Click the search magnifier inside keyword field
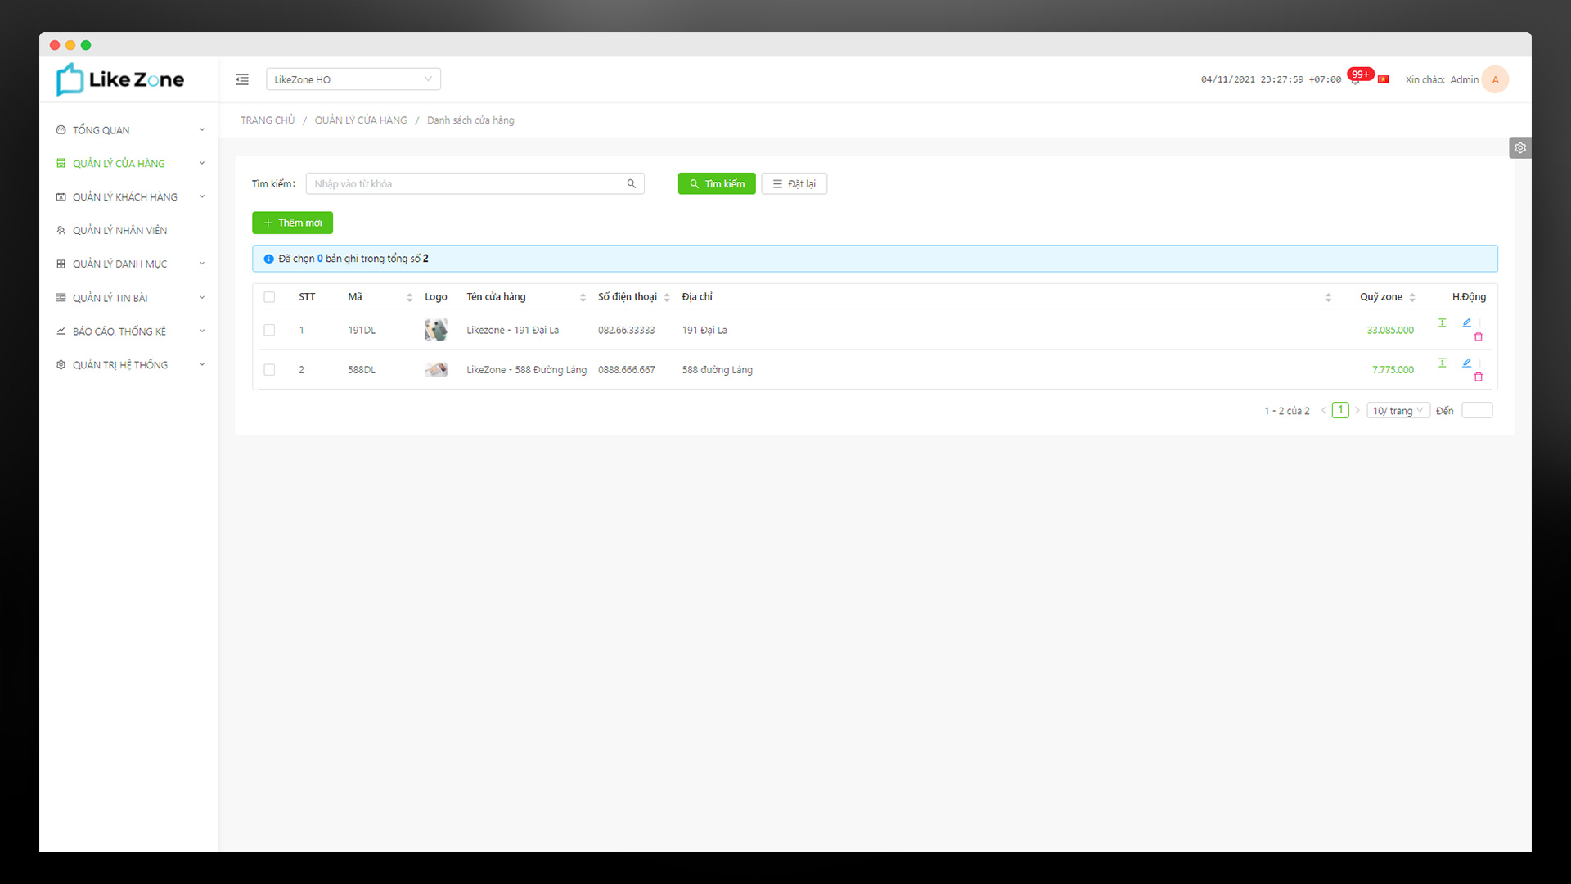 pos(631,183)
